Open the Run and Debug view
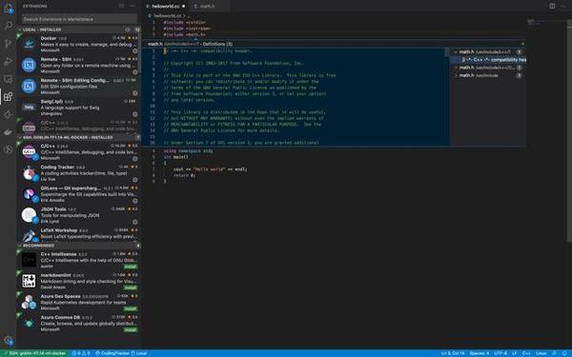The width and height of the screenshot is (572, 357). coord(8,61)
